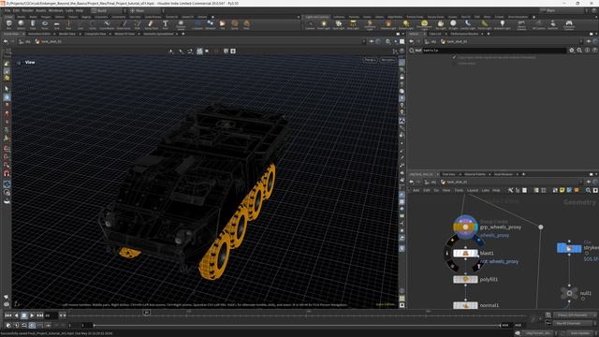
Task: Open the Render menu
Action: pos(27,10)
